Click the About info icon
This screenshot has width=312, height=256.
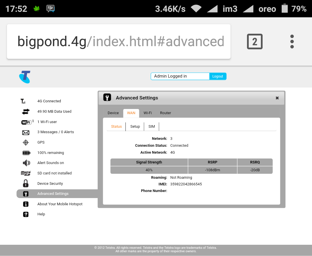pos(26,204)
